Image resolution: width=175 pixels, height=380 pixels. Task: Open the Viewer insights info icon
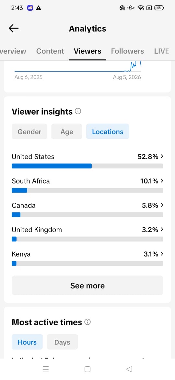coord(78,111)
